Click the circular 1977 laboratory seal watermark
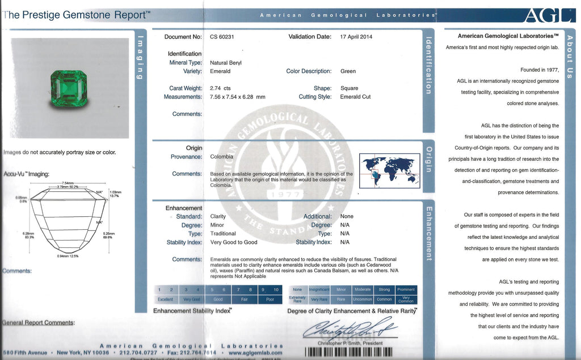 pos(287,172)
